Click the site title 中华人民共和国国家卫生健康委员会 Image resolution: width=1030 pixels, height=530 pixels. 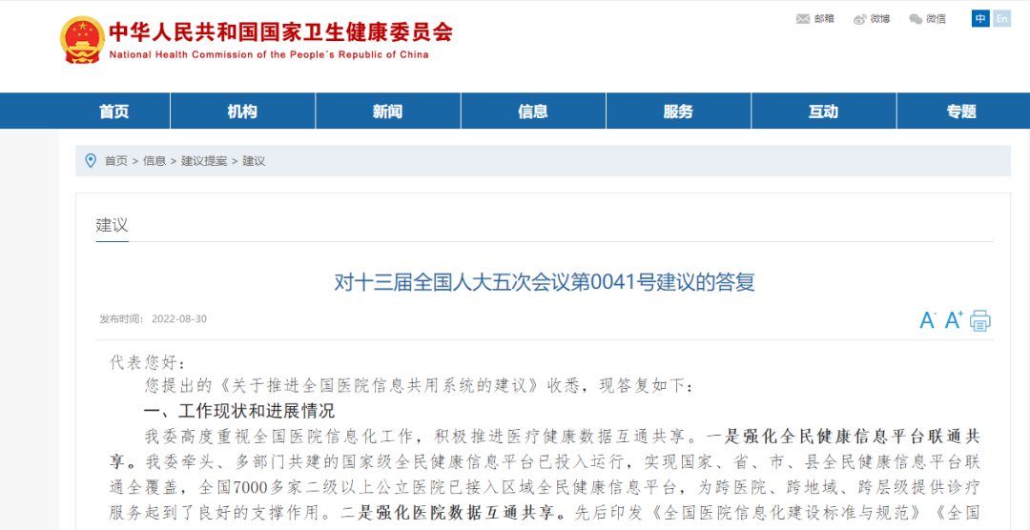pos(280,31)
